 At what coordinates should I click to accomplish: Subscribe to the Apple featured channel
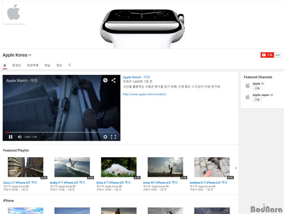coord(257,88)
